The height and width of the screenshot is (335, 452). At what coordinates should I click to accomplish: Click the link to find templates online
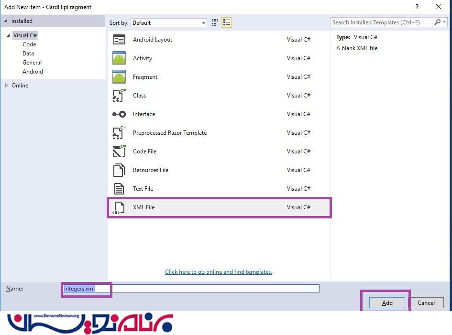tap(219, 272)
